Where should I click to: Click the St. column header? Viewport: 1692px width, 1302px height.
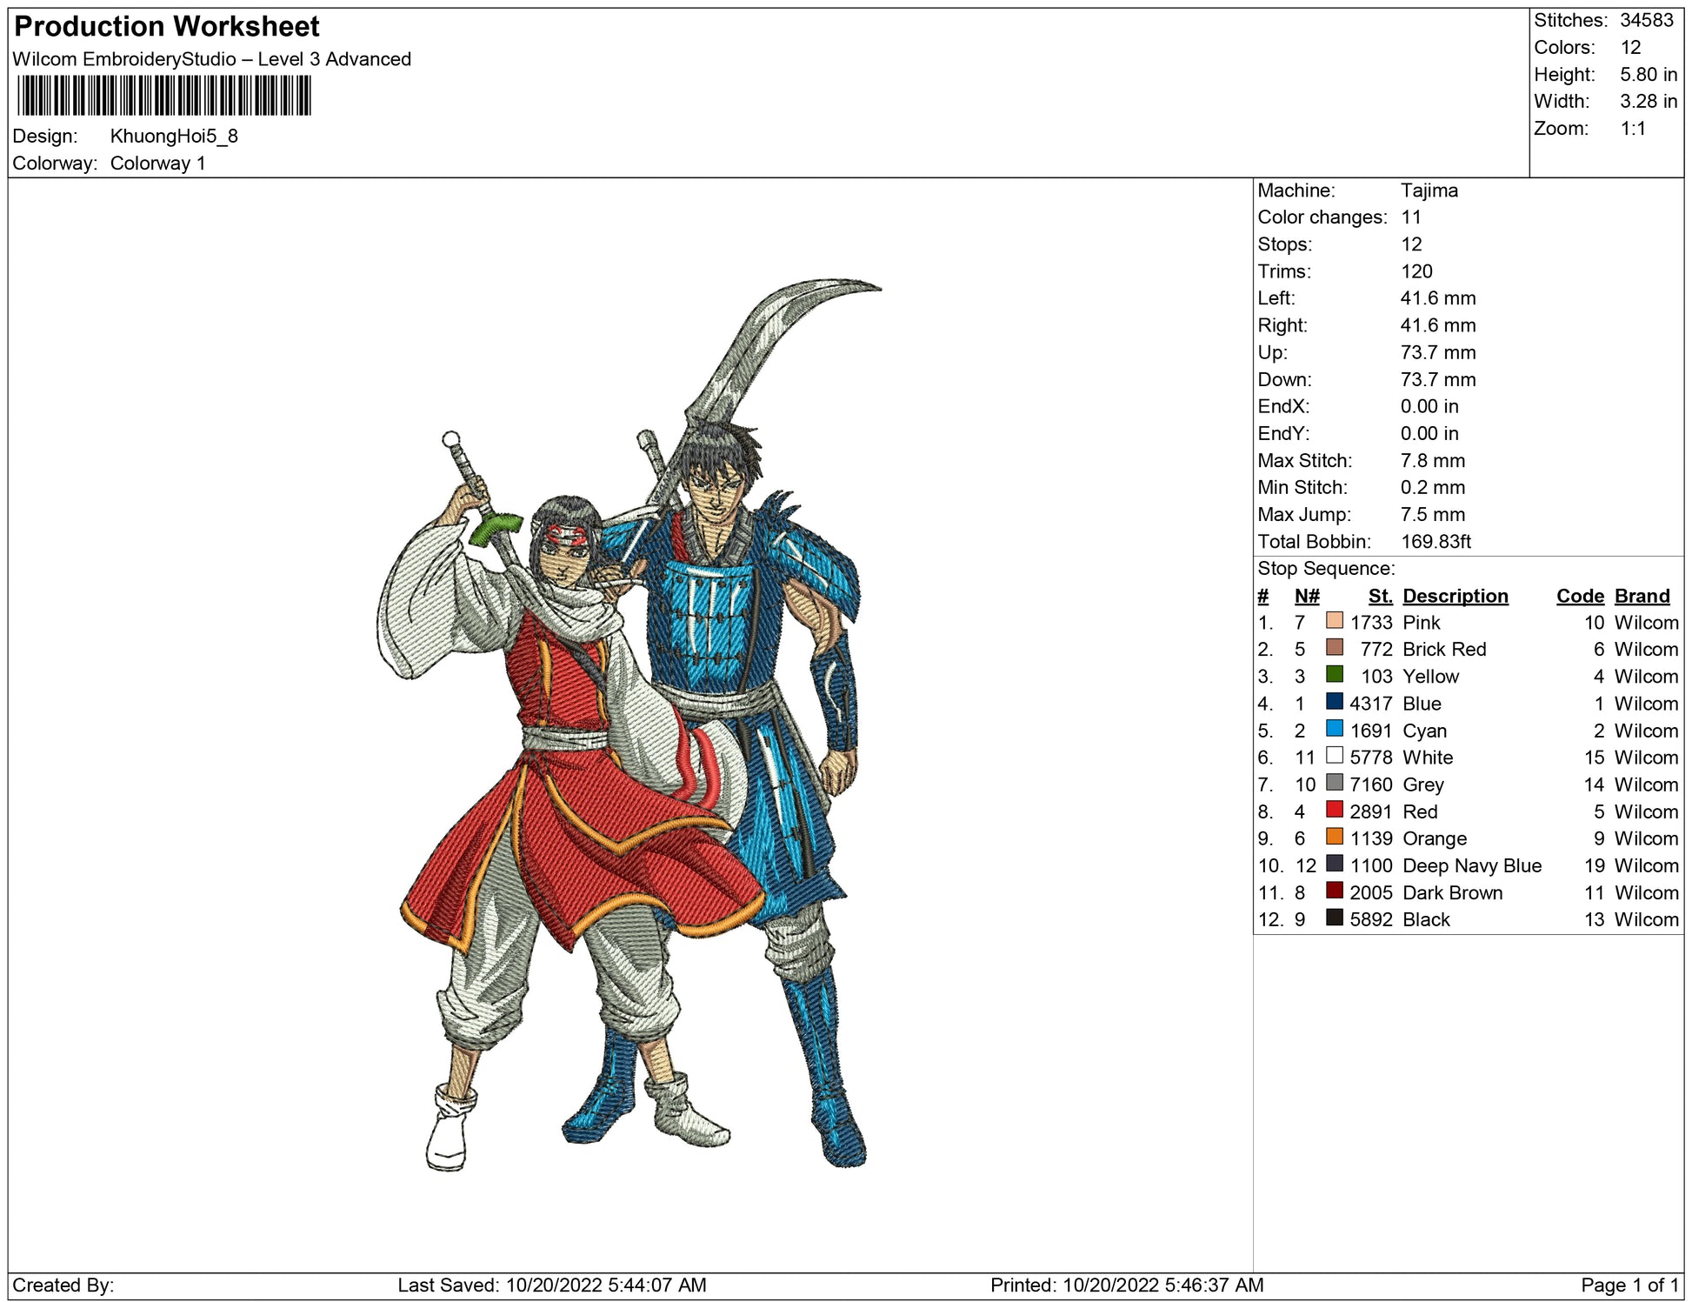click(x=1380, y=596)
